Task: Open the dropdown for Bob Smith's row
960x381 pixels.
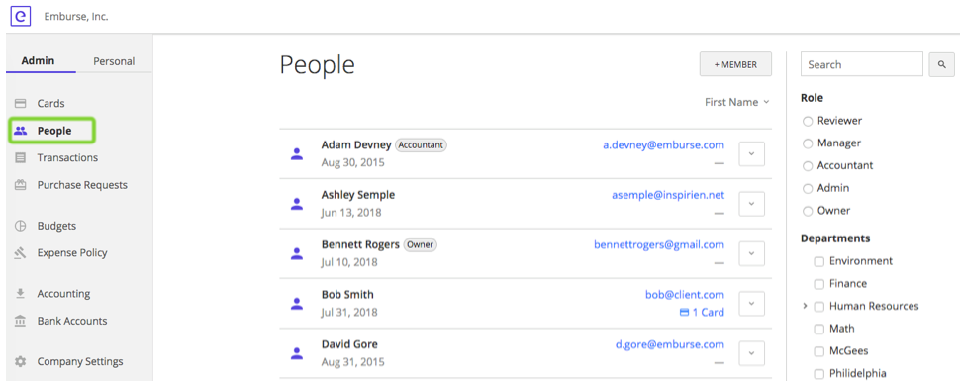Action: click(752, 303)
